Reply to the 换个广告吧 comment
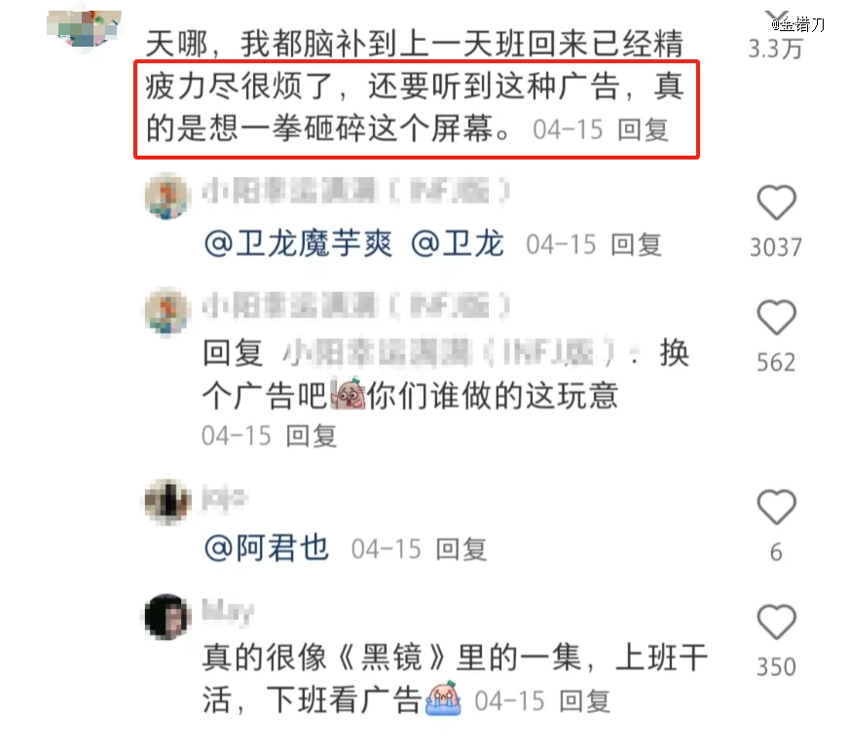The image size is (849, 749). pos(312,436)
